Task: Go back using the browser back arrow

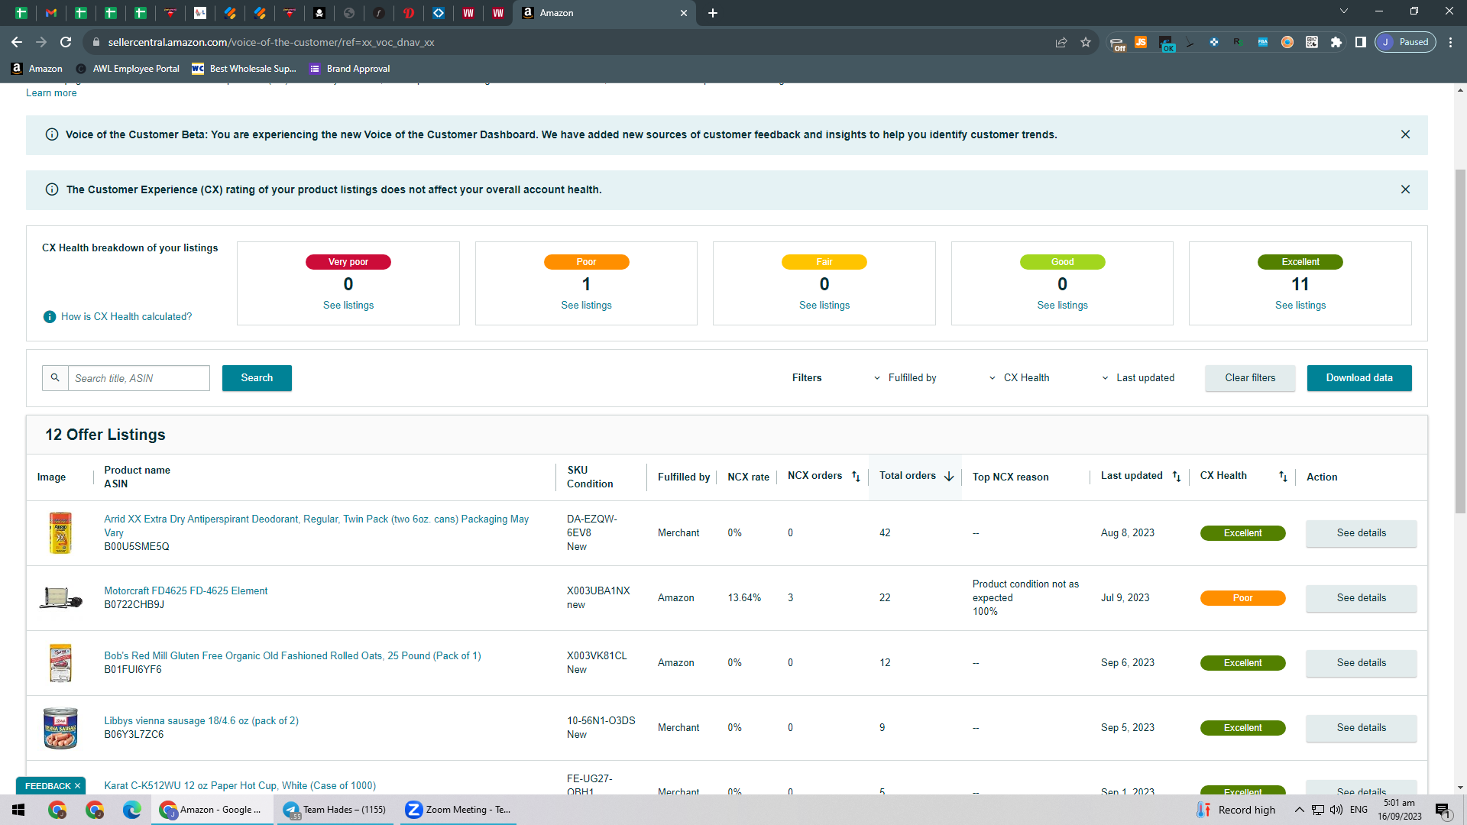Action: pyautogui.click(x=17, y=42)
